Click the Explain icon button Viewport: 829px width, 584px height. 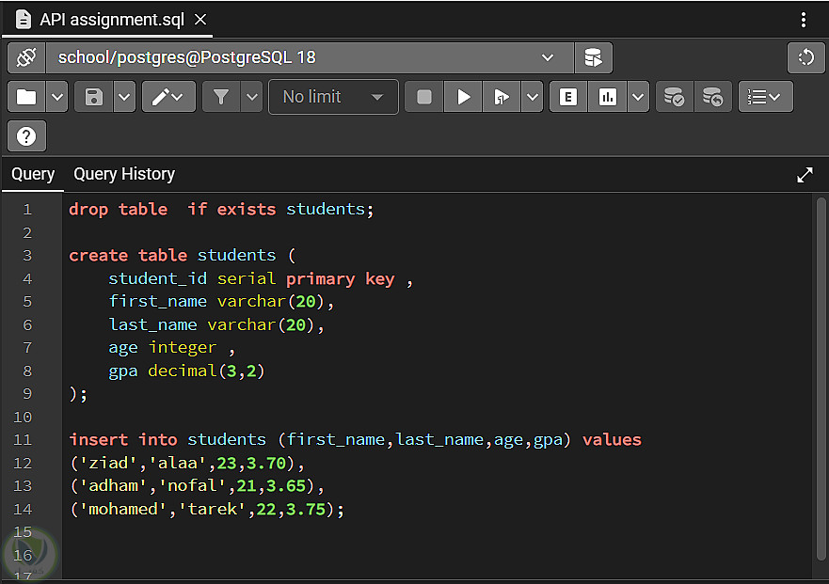point(567,97)
